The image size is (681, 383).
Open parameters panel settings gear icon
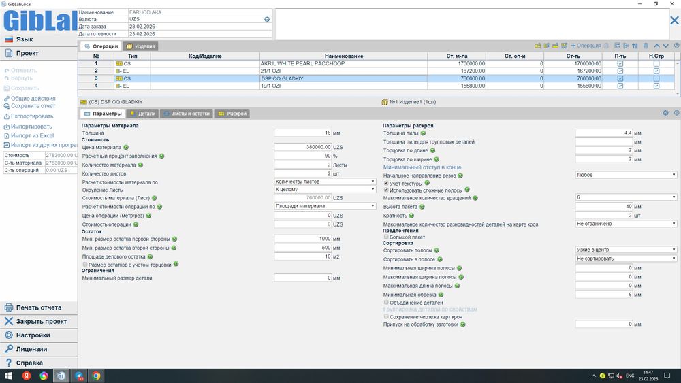665,113
